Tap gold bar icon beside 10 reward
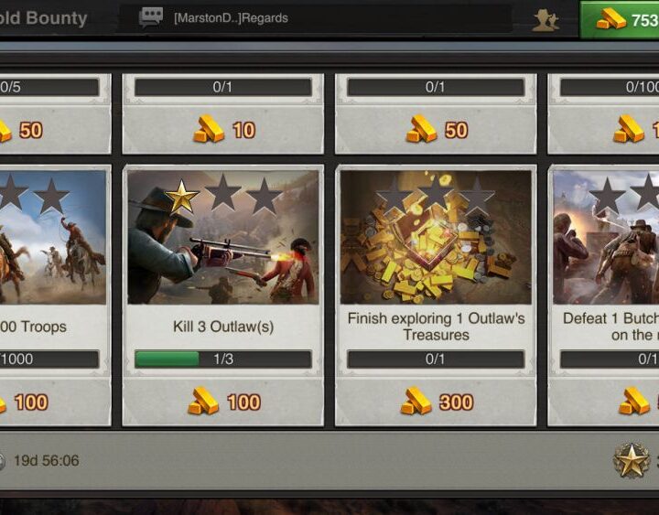The height and width of the screenshot is (515, 659). coord(209,129)
